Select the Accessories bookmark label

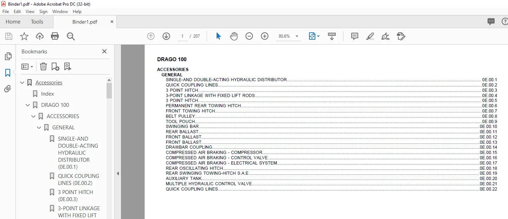(49, 83)
